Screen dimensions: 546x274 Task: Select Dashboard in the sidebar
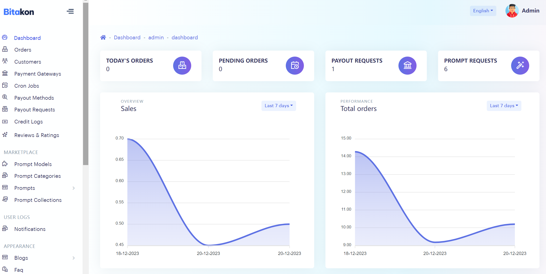27,38
